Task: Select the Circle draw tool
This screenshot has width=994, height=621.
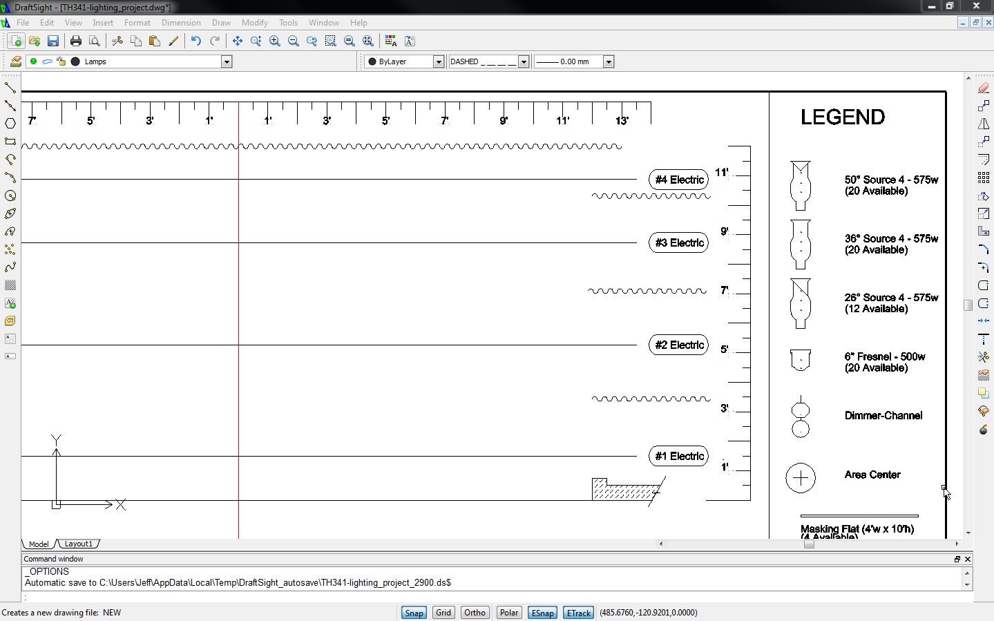Action: pos(10,195)
